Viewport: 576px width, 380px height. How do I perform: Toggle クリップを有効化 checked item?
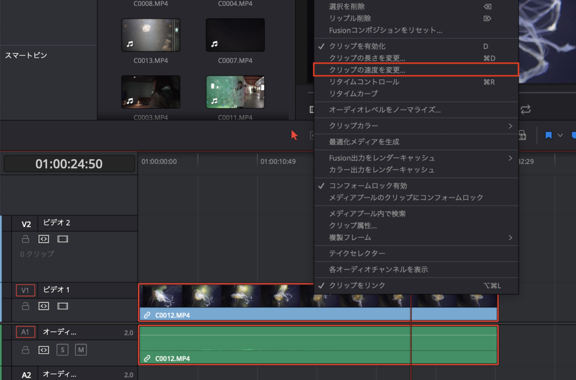(x=416, y=46)
